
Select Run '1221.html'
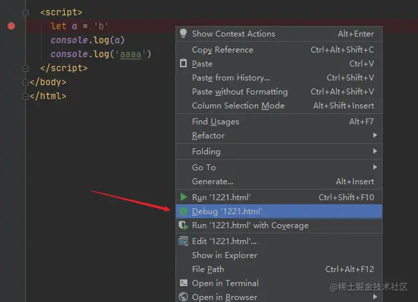[x=279, y=197]
